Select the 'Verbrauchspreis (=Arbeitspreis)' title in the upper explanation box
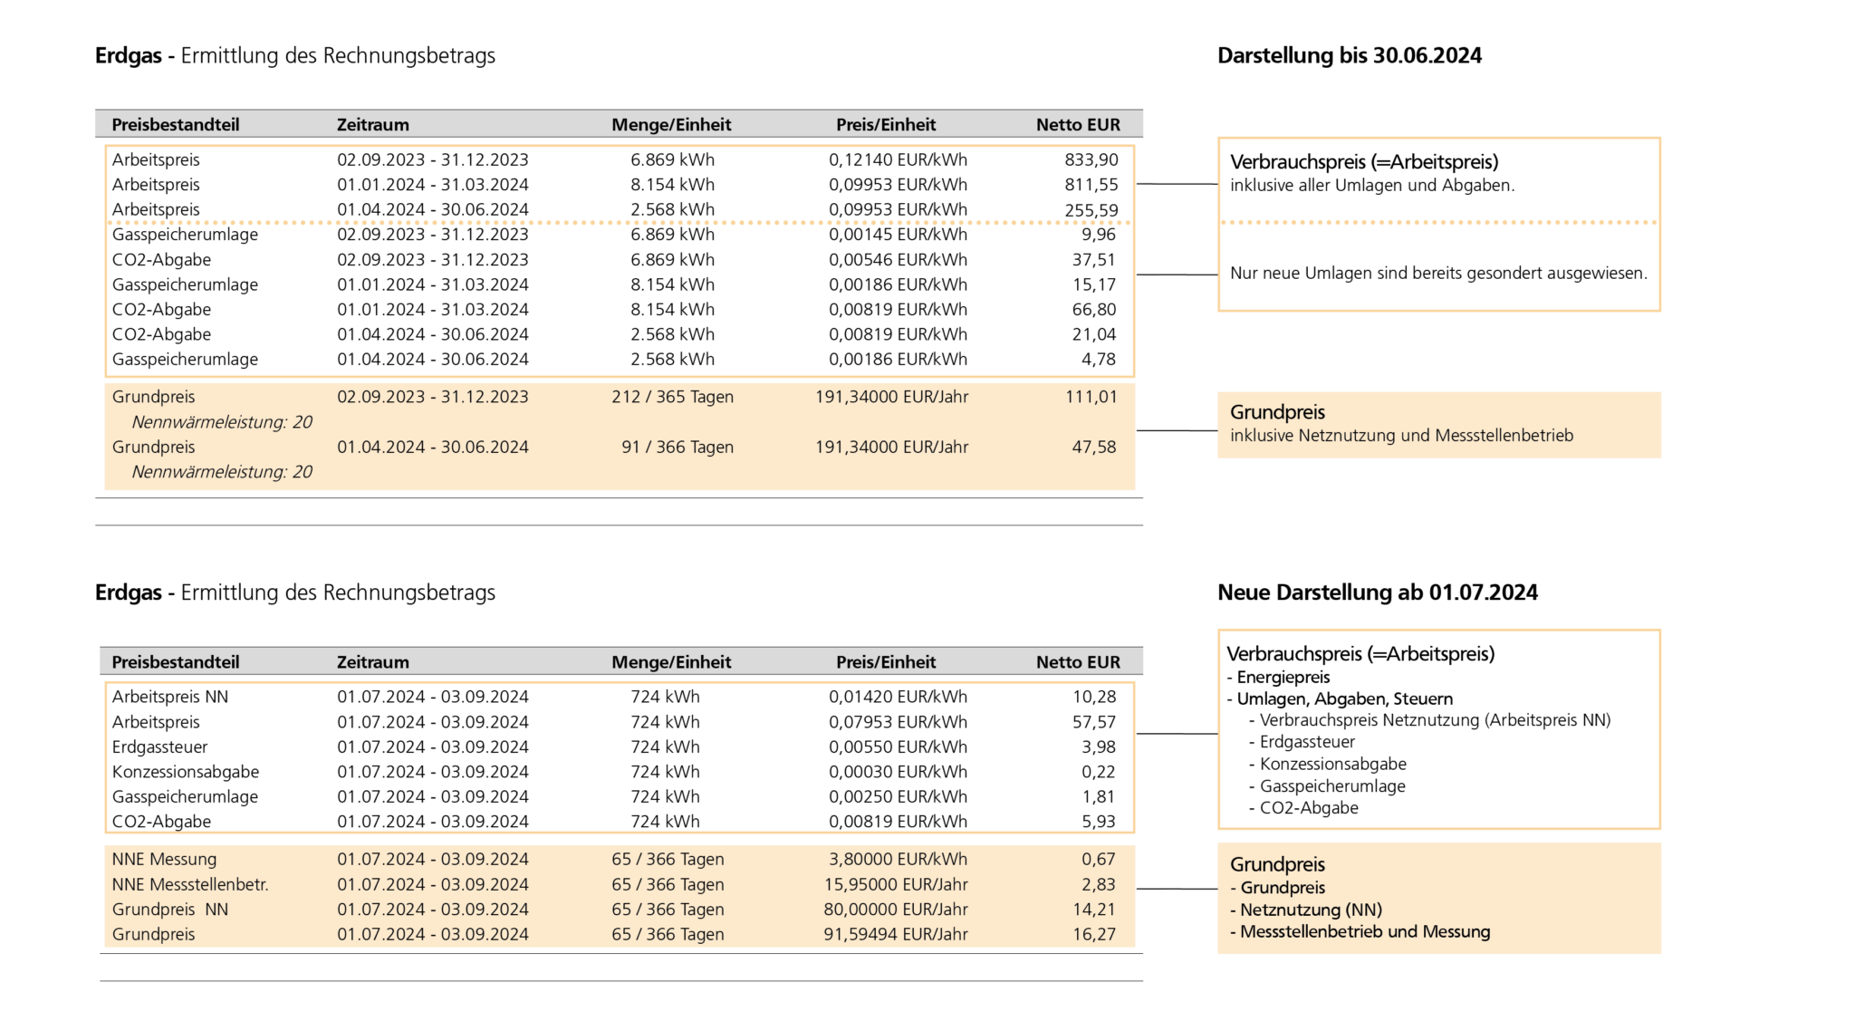Screen dimensions: 1855x1021 (1363, 162)
